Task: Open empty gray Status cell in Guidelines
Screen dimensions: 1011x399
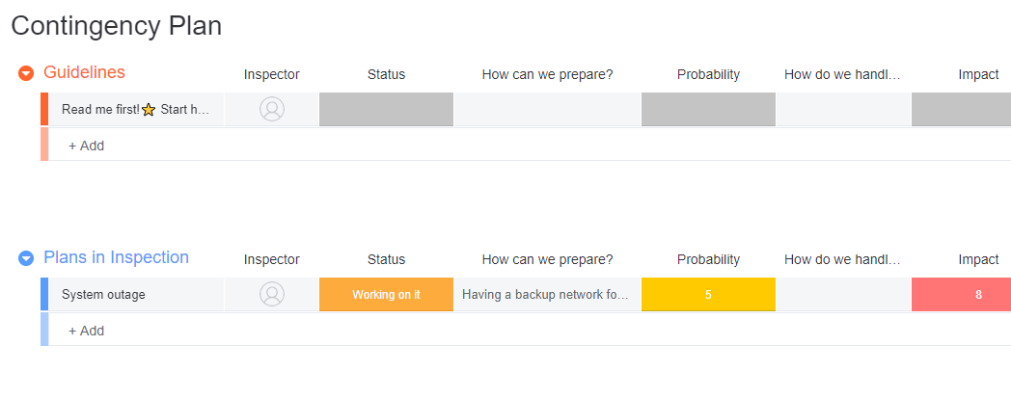Action: click(x=386, y=109)
